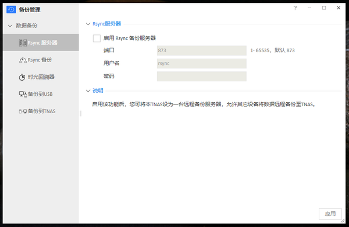Click the 备份到USB sidebar icon
The width and height of the screenshot is (349, 227).
[23, 94]
